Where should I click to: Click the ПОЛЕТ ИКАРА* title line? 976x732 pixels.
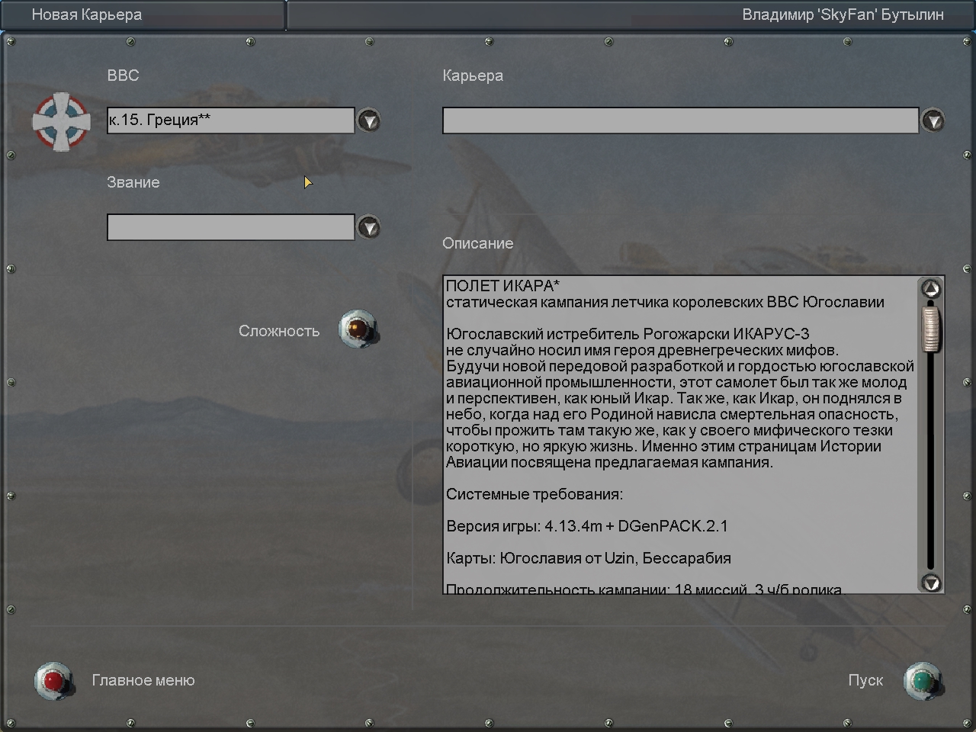(x=502, y=286)
